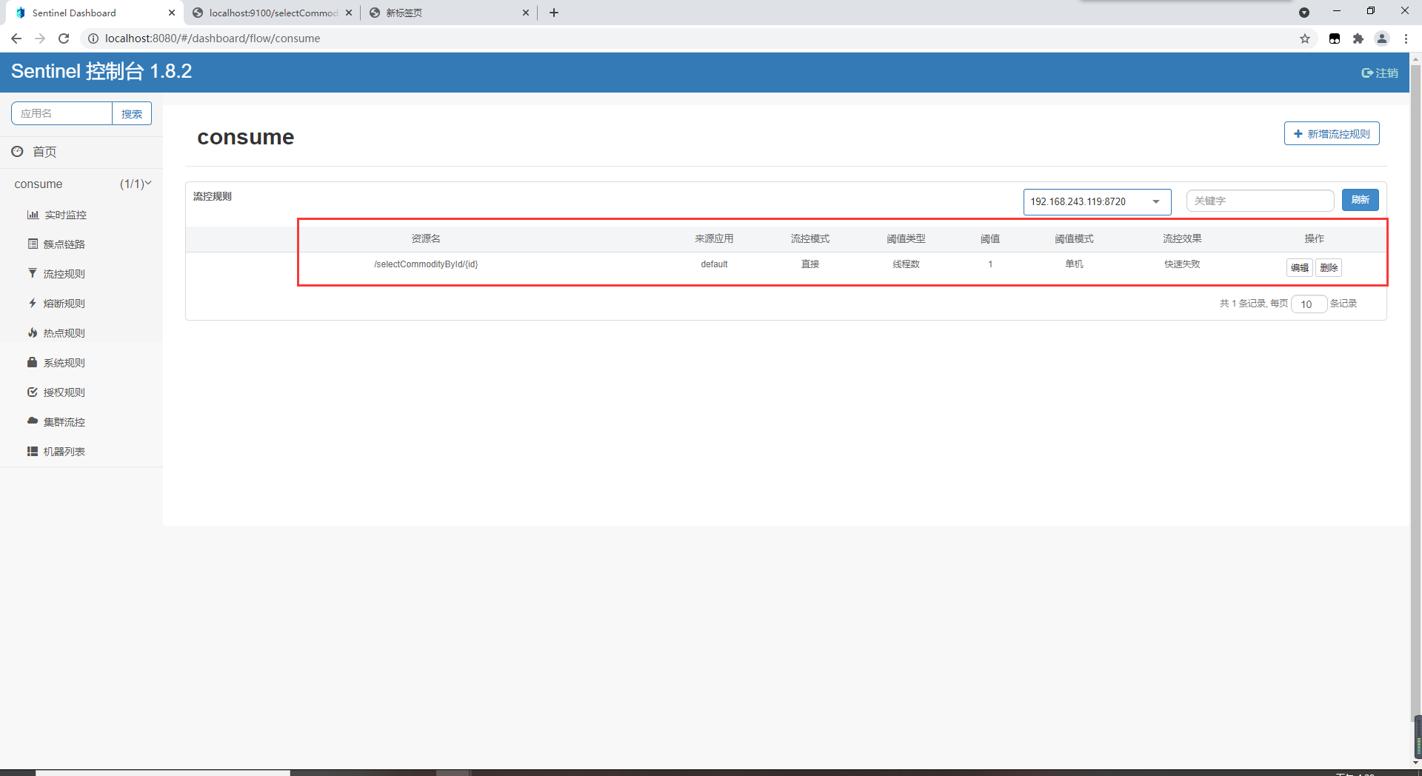This screenshot has height=776, width=1422.
Task: Focus the 应用名 search field
Action: 61,113
